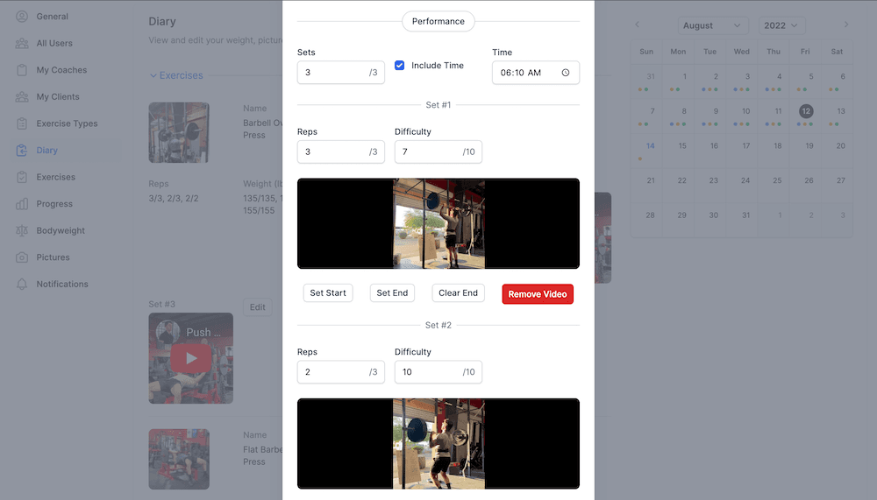This screenshot has height=500, width=877.
Task: Click the Performance section pill
Action: (438, 21)
